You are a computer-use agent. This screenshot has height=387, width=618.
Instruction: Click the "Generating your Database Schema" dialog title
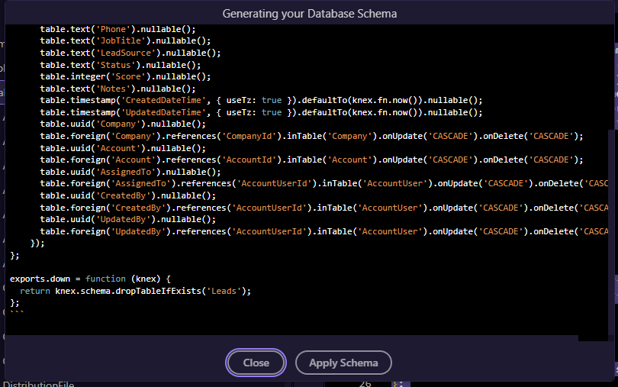click(310, 14)
